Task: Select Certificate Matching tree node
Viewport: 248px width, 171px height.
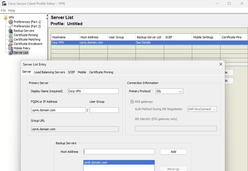Action: point(27,39)
